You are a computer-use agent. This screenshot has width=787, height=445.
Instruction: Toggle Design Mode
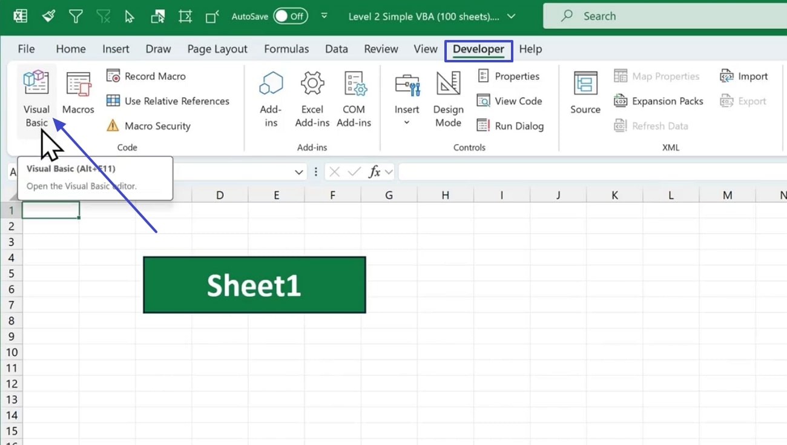point(448,100)
